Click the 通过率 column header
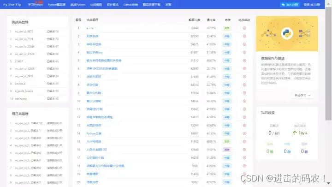 (x=211, y=20)
